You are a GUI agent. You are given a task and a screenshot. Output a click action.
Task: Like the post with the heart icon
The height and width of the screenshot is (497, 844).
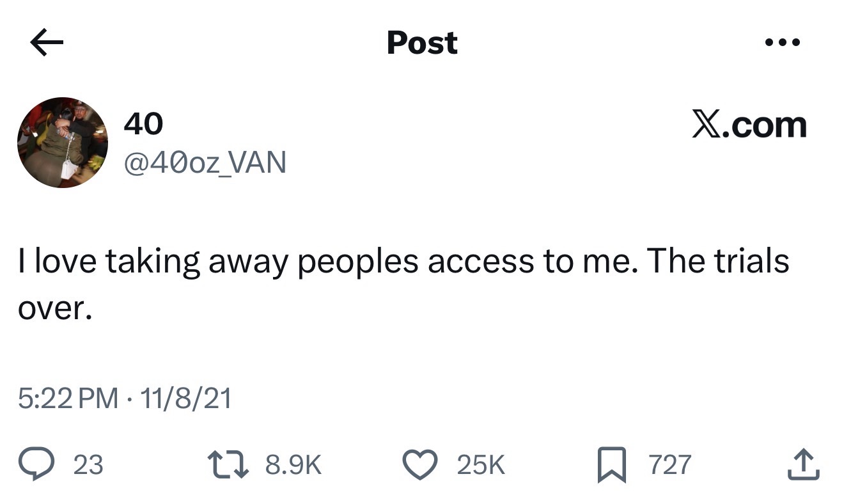tap(419, 465)
